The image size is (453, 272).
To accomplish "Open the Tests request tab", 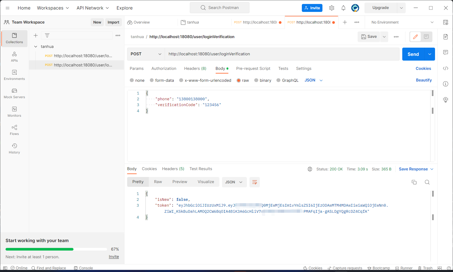I will [x=283, y=69].
